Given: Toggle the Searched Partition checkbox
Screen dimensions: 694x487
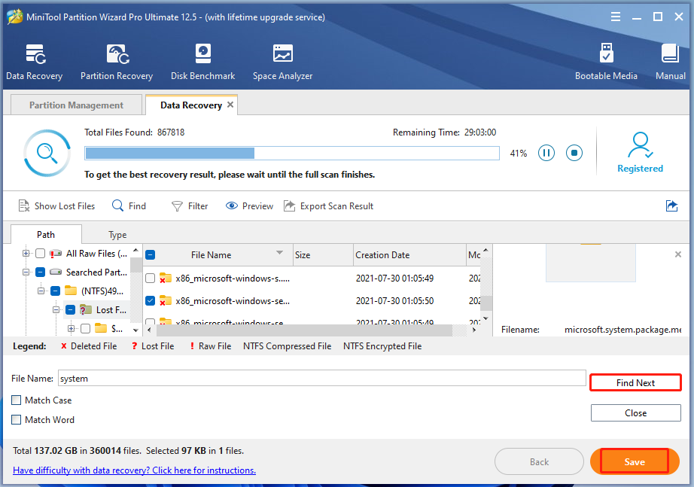Looking at the screenshot, I should coord(41,272).
